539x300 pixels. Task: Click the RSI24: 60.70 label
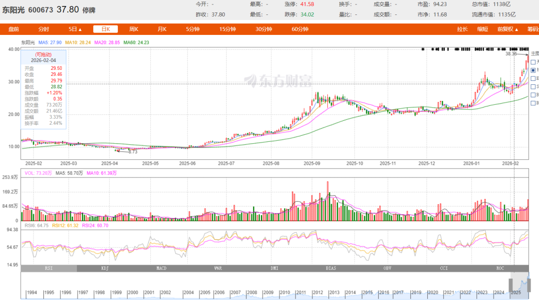coord(95,226)
